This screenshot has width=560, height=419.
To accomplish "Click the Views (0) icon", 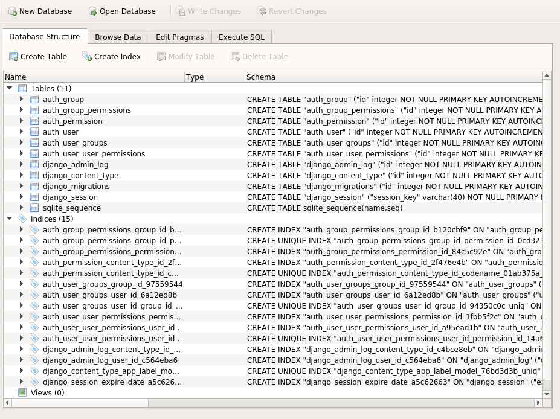I will pos(22,392).
